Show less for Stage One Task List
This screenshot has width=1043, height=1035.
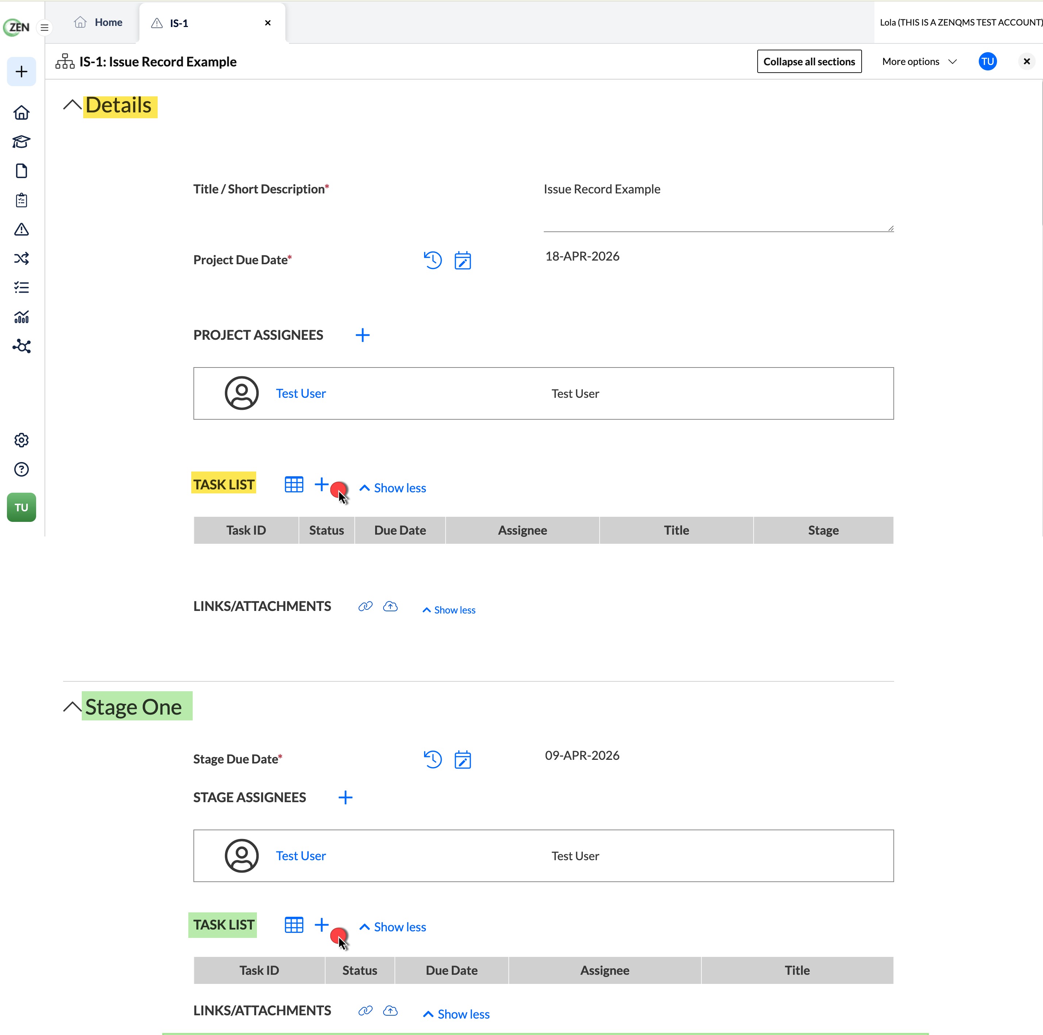point(392,927)
